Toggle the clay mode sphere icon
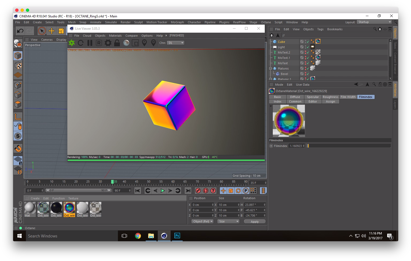 point(126,43)
